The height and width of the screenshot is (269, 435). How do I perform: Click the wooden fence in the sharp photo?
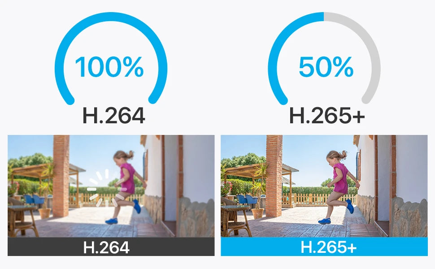tap(309, 198)
